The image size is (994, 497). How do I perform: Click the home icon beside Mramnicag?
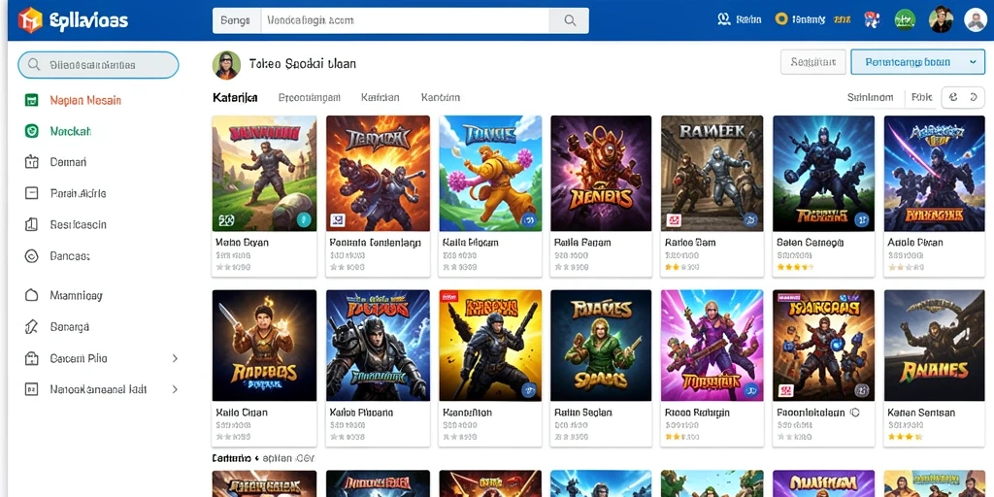tap(31, 295)
